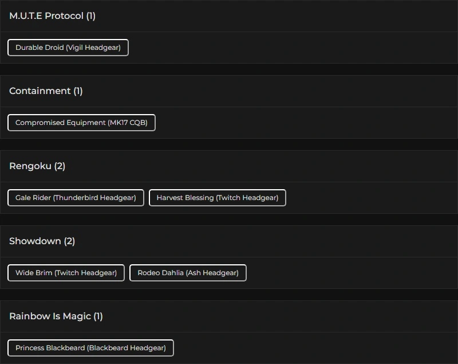This screenshot has height=364, width=458.
Task: Click the (2) count beside Rengoku
Action: [60, 166]
